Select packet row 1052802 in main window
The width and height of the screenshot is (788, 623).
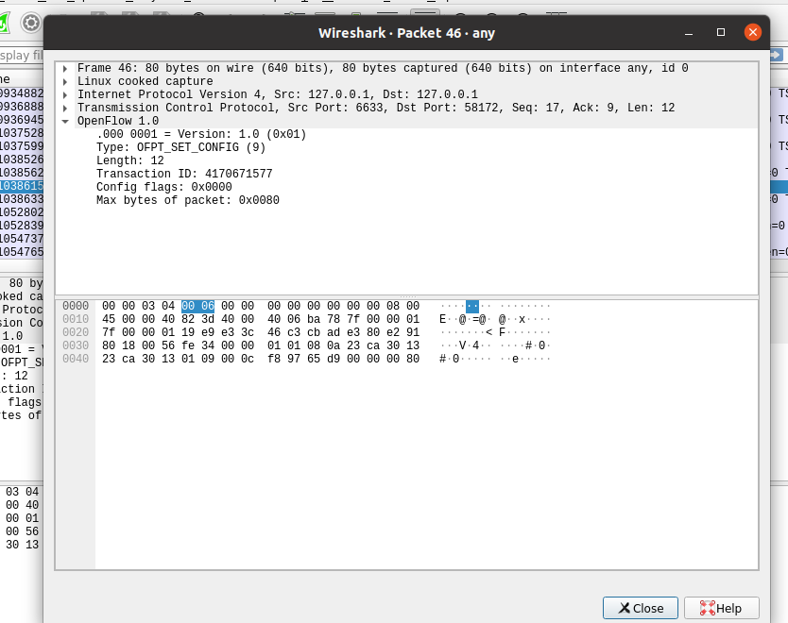pyautogui.click(x=22, y=212)
